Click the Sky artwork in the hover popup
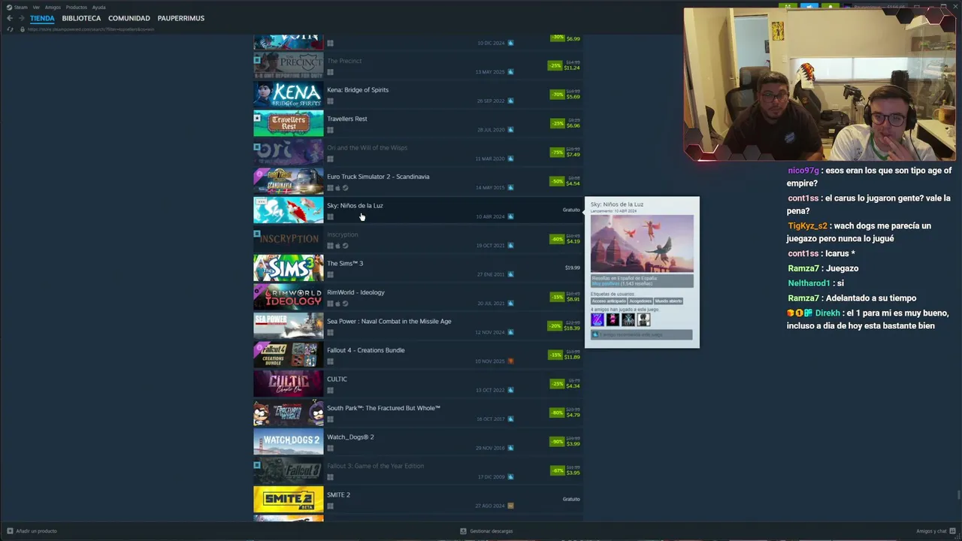The width and height of the screenshot is (962, 541). coord(642,243)
